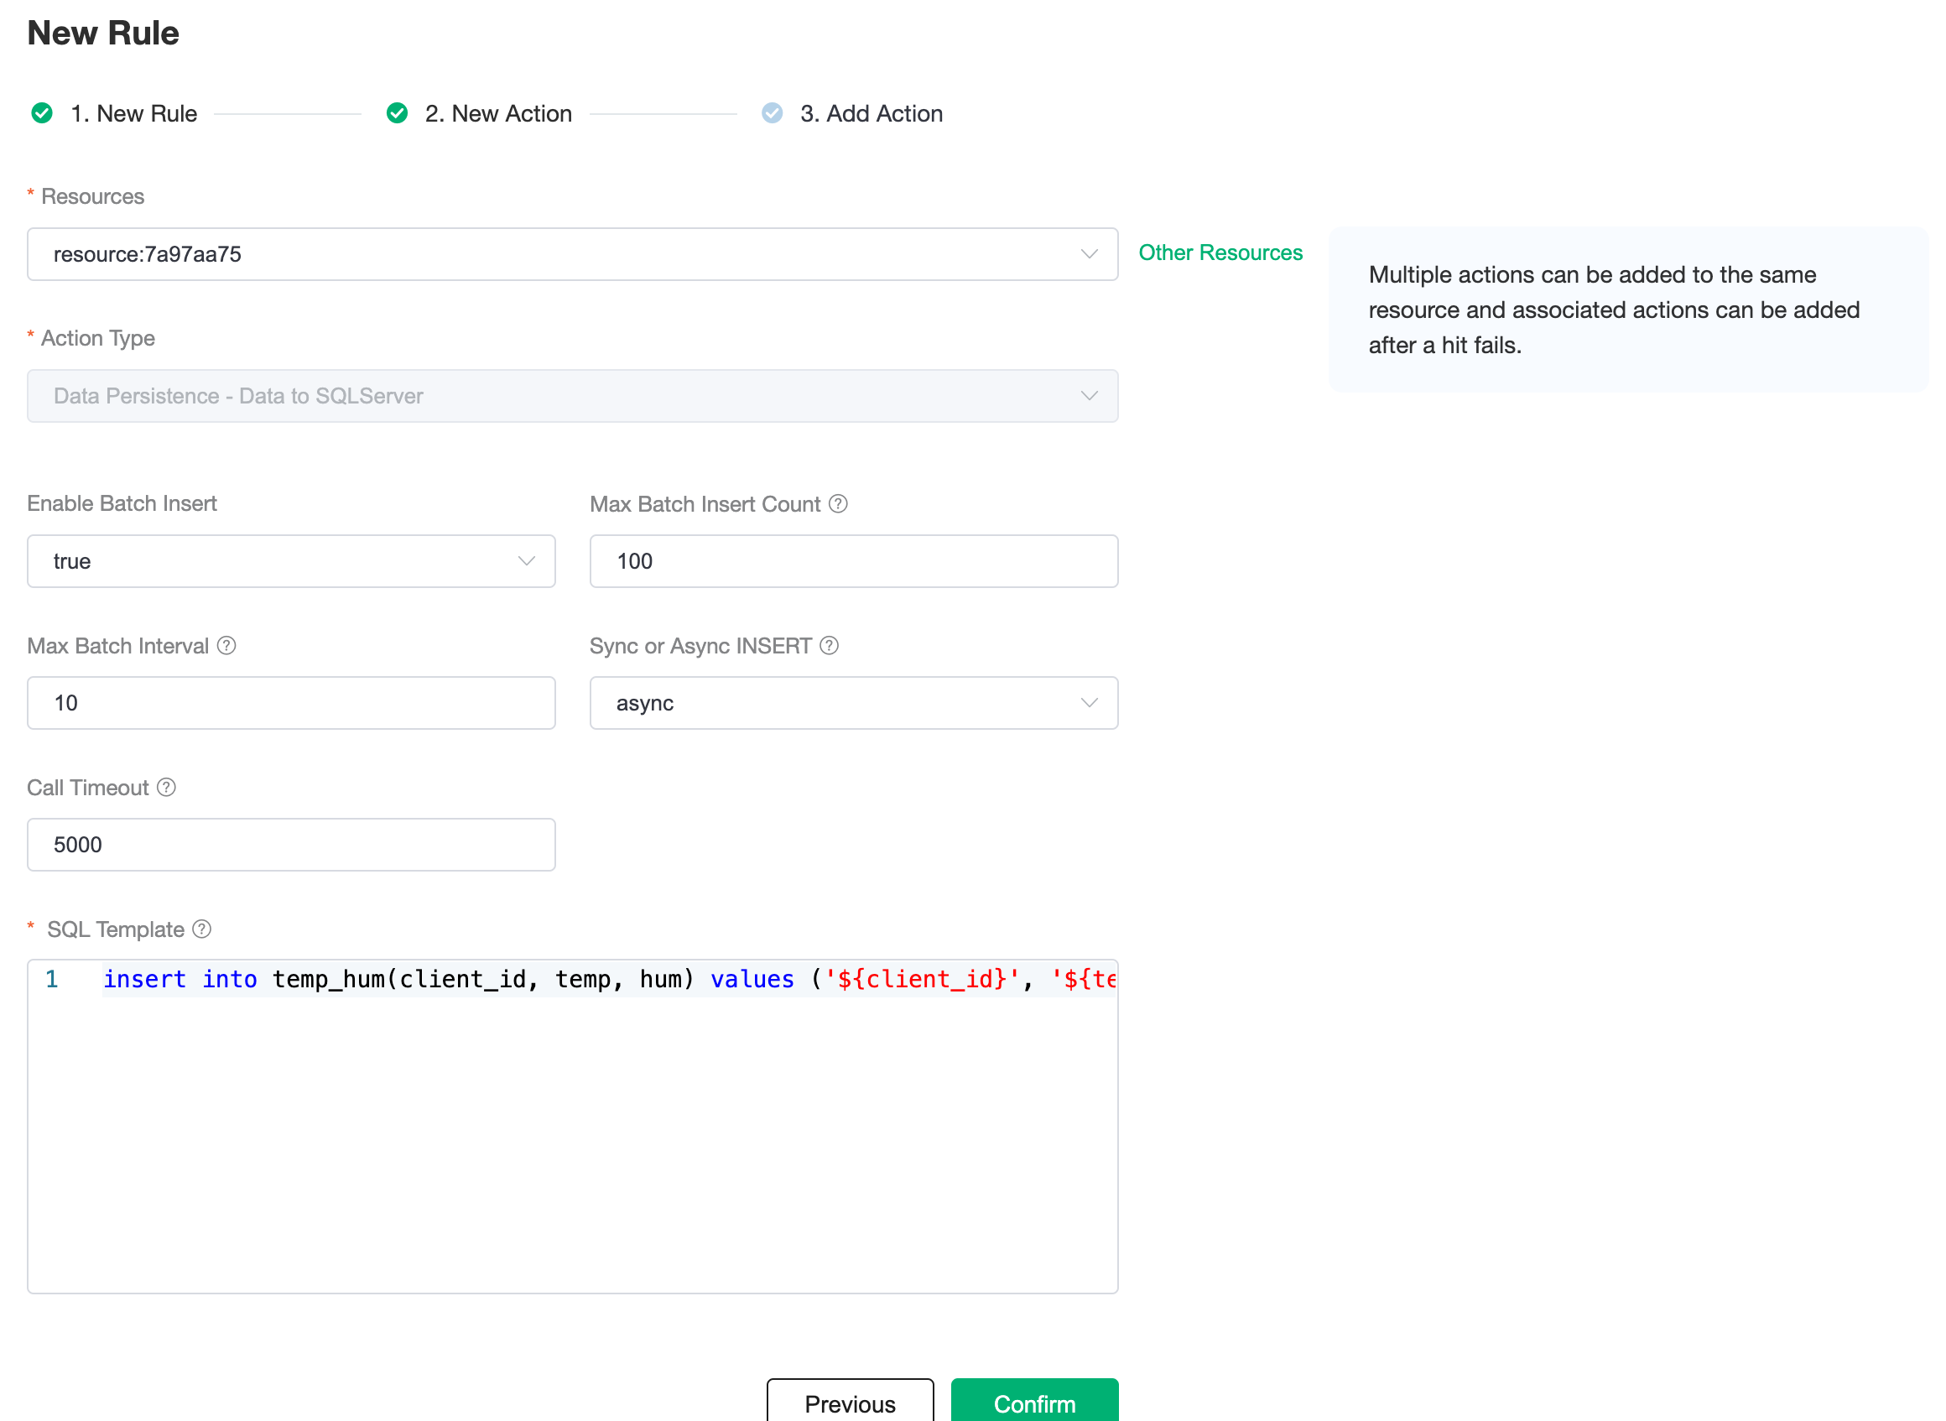Go to step 1. New Rule
The height and width of the screenshot is (1421, 1946).
[133, 113]
